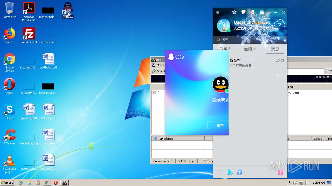Select the root folder in HFS tree

pyautogui.click(x=156, y=92)
